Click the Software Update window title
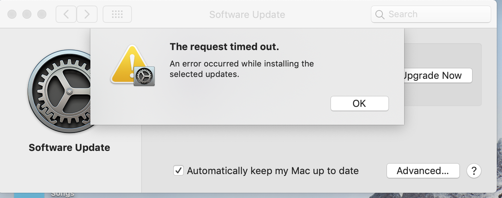 [x=247, y=15]
